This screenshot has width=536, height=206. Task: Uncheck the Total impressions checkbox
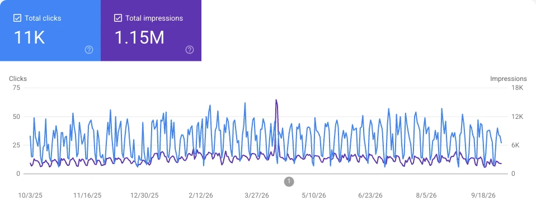tap(118, 18)
